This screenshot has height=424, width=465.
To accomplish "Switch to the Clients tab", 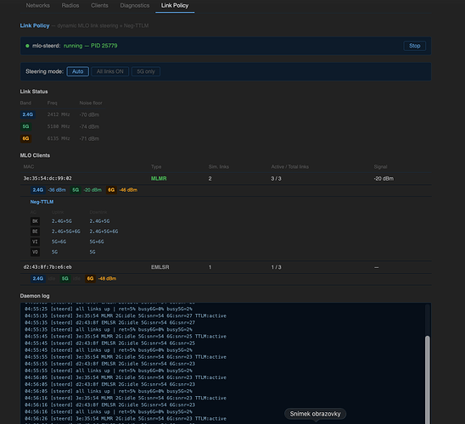I will (99, 5).
